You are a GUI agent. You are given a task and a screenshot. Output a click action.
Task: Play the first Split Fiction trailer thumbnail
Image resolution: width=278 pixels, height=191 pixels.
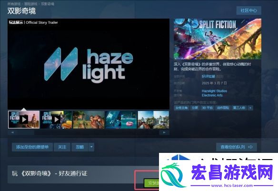(24, 120)
